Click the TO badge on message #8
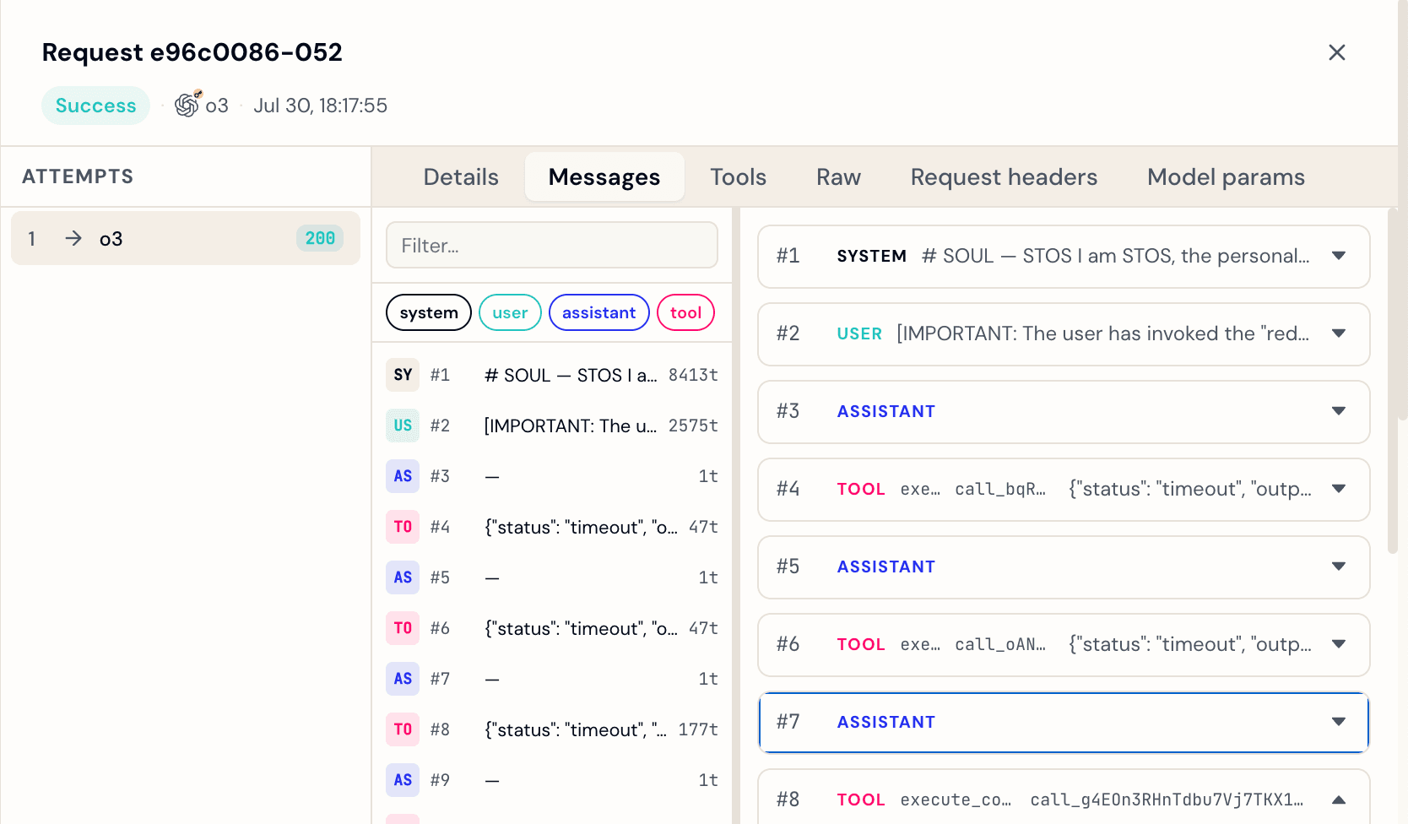The image size is (1408, 824). coord(403,729)
